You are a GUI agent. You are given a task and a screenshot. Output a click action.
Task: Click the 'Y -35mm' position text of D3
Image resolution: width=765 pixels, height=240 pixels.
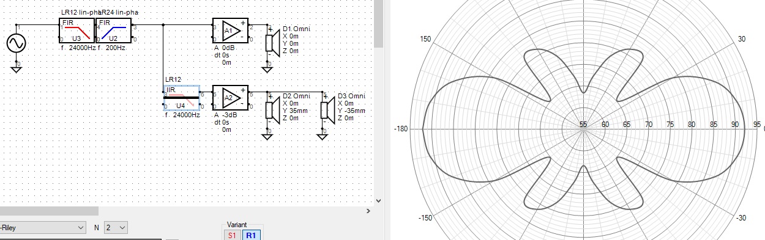click(x=352, y=111)
